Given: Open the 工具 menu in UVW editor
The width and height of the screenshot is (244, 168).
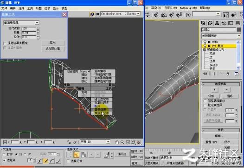Looking at the screenshot, I should tap(30, 8).
